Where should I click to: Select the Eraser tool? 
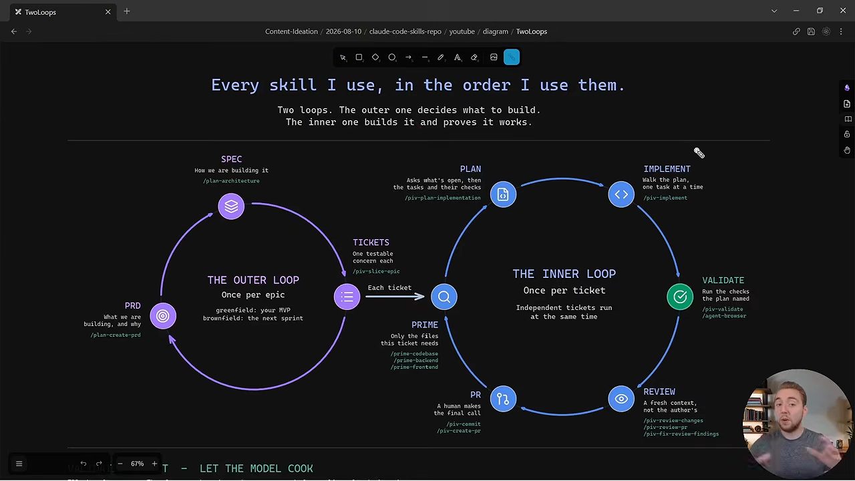(474, 57)
